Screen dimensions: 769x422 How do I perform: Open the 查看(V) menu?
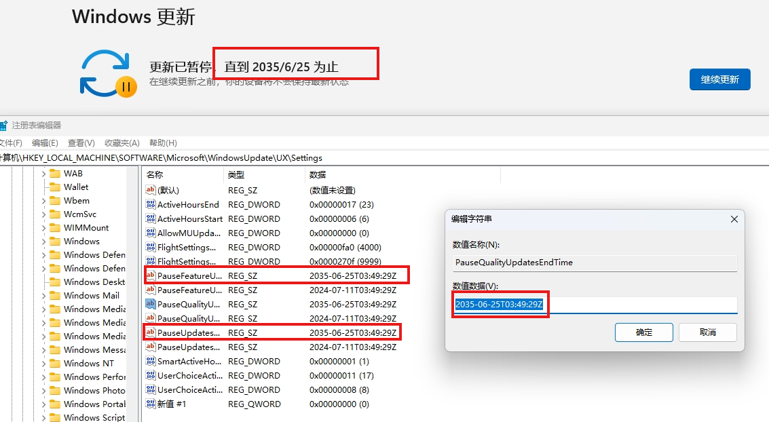point(81,143)
